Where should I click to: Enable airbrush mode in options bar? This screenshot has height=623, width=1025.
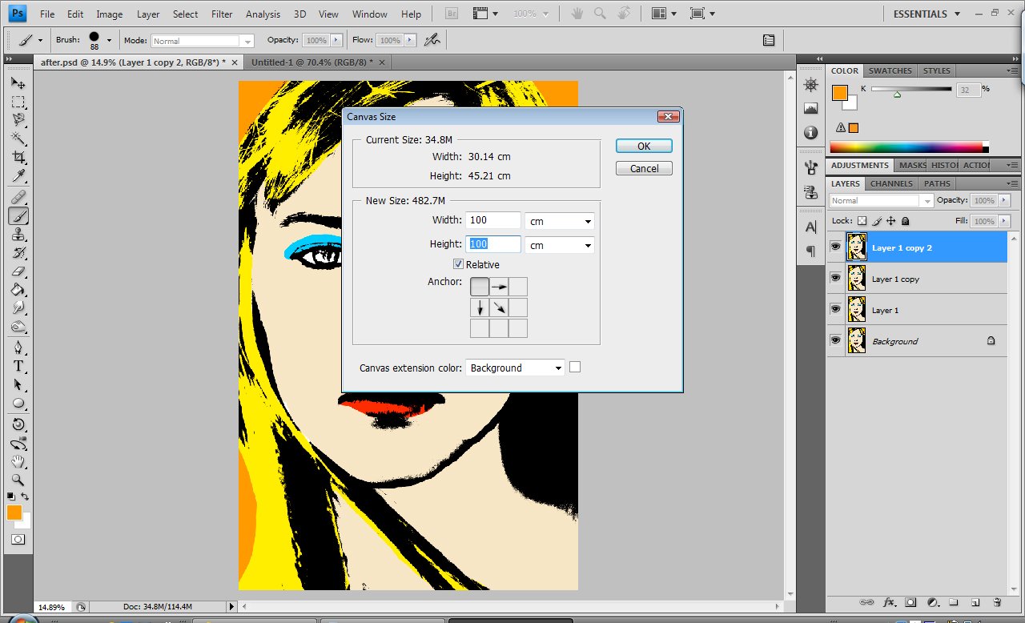tap(432, 39)
